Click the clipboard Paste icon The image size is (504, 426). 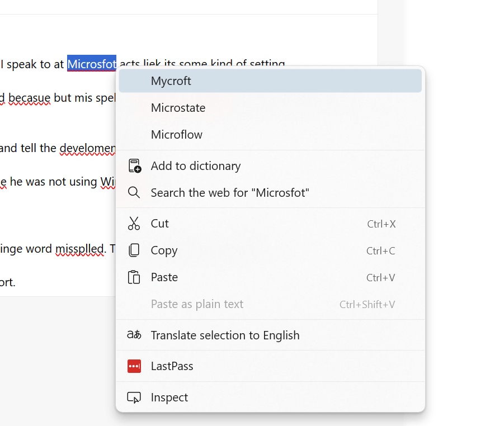[x=134, y=277]
